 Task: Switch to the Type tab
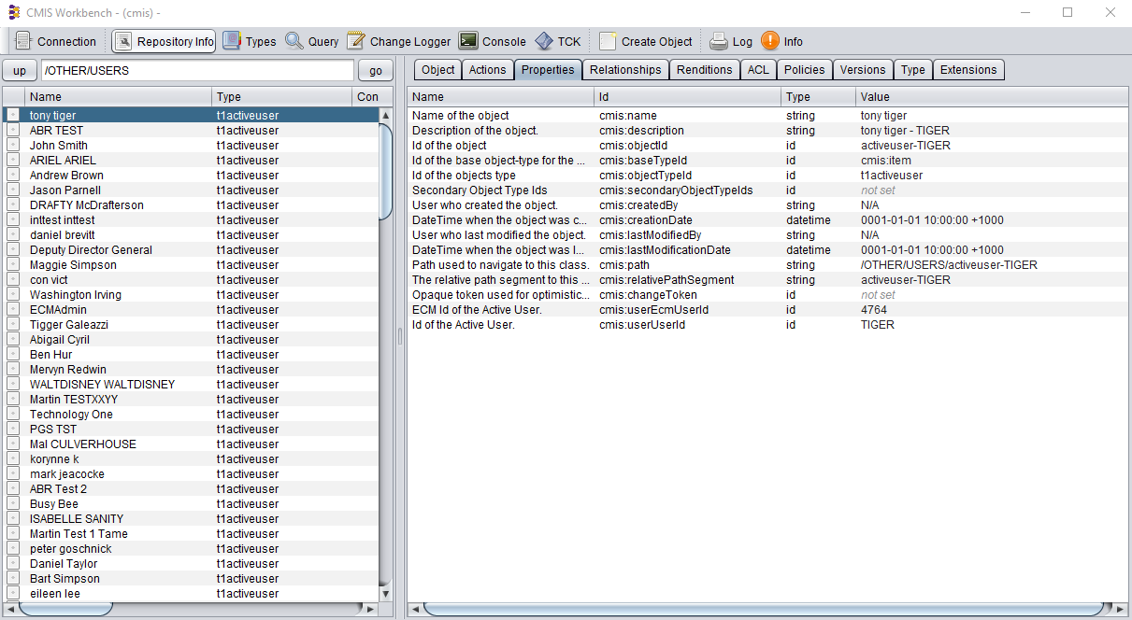pos(913,70)
